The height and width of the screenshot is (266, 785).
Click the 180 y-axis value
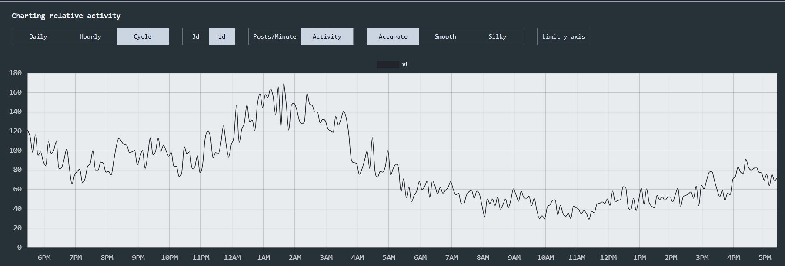15,73
